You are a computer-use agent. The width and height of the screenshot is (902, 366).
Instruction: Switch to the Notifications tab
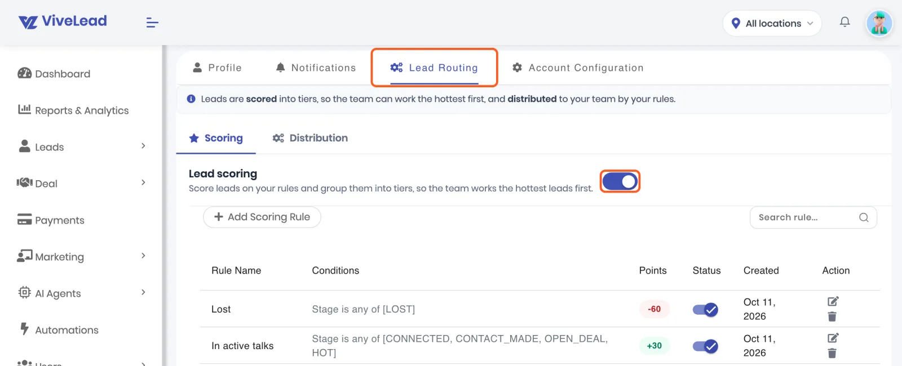[x=316, y=68]
